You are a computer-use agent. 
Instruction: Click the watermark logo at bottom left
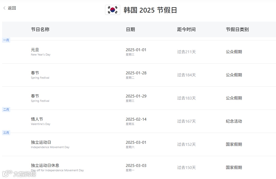pos(19,174)
